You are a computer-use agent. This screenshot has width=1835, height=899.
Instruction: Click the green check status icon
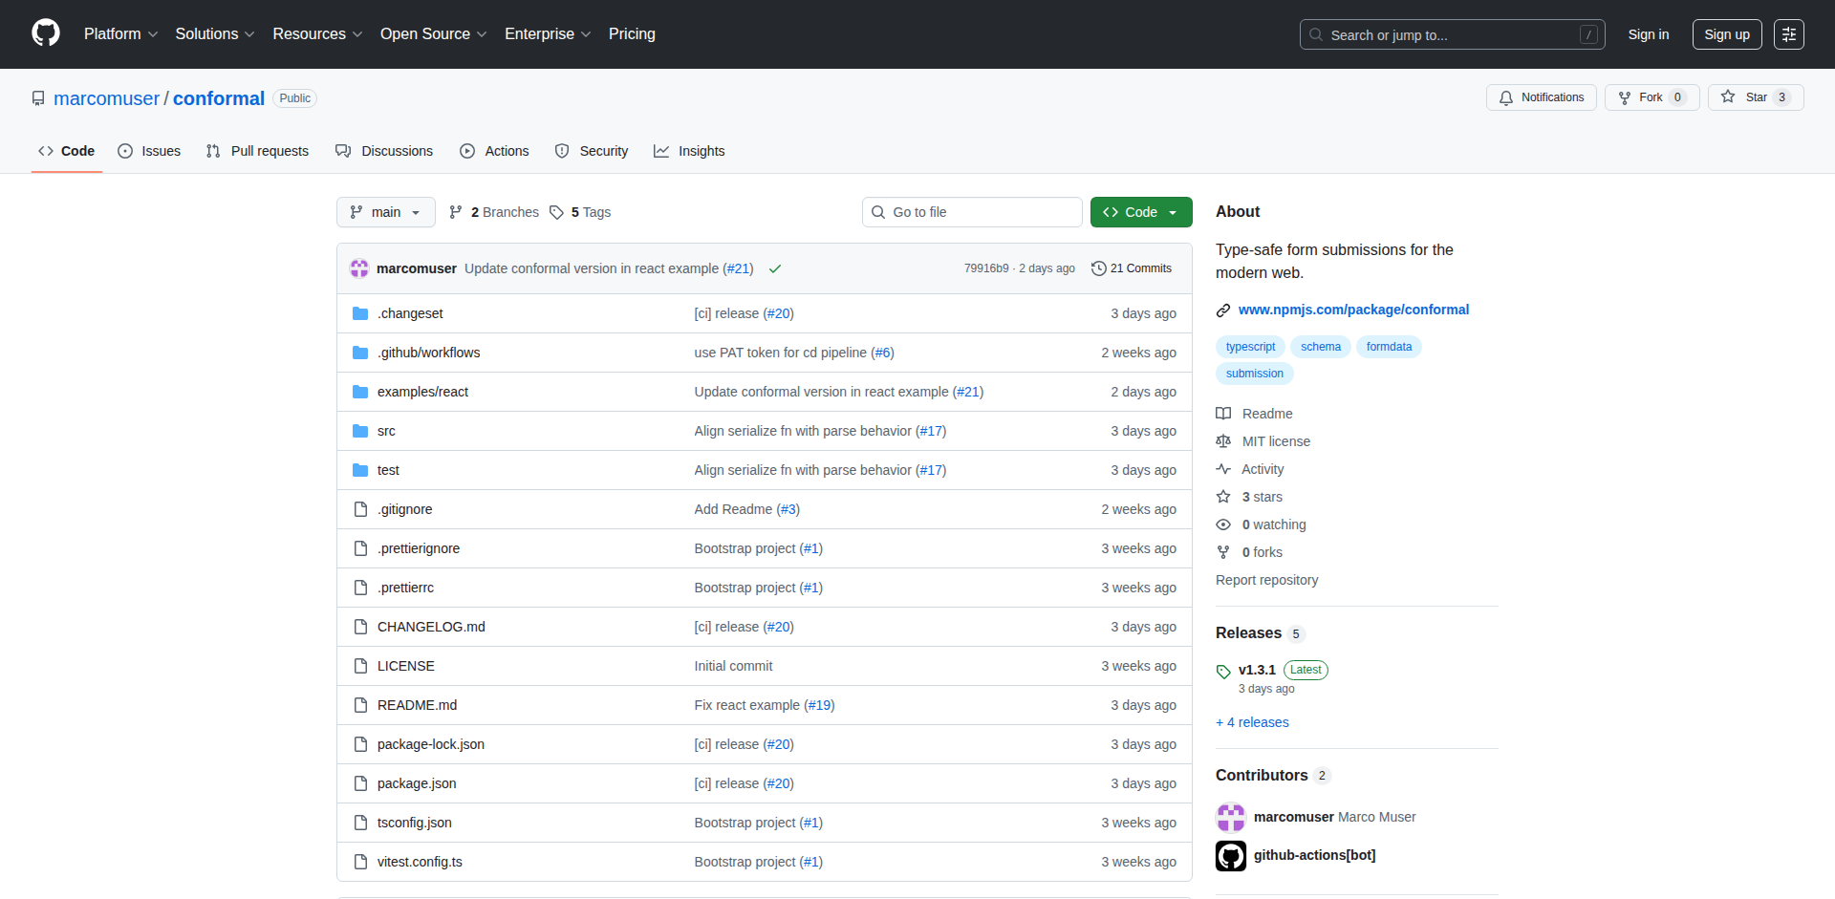775,268
